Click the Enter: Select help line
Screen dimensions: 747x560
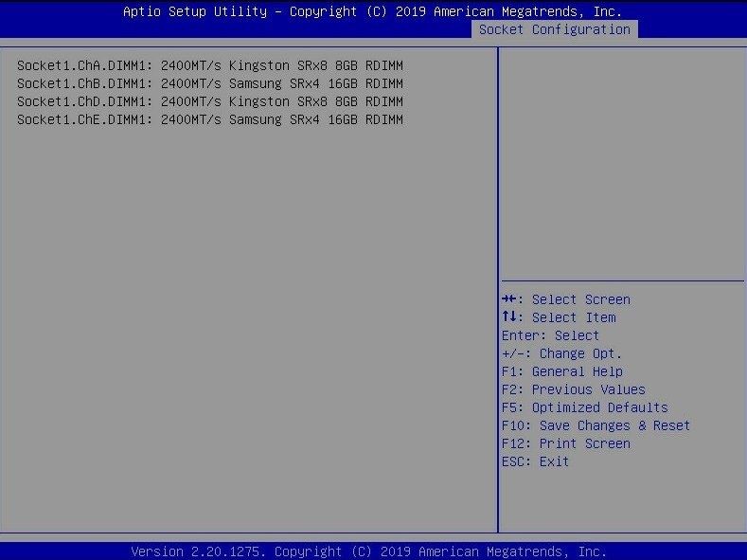(550, 335)
